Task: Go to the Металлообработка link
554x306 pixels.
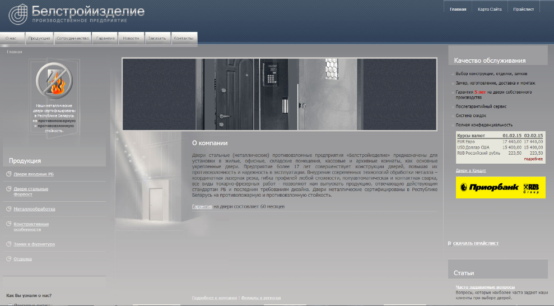Action: [34, 209]
